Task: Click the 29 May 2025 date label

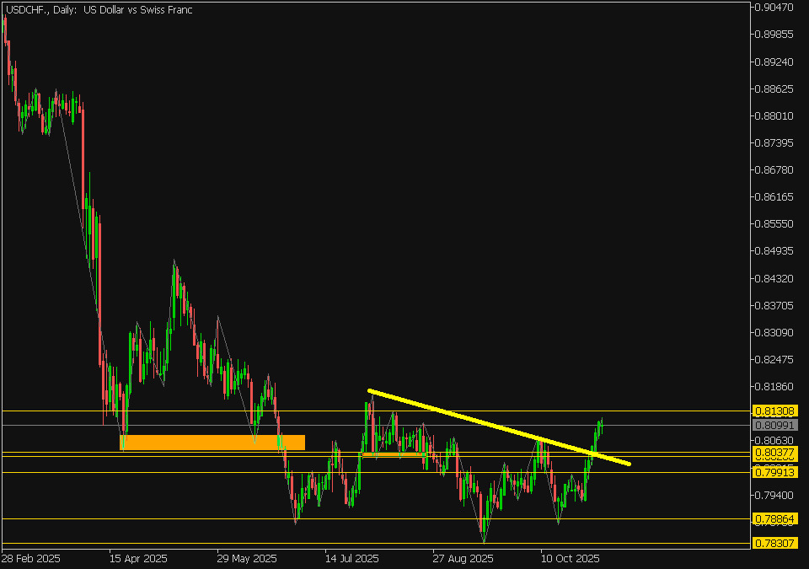Action: coord(246,558)
